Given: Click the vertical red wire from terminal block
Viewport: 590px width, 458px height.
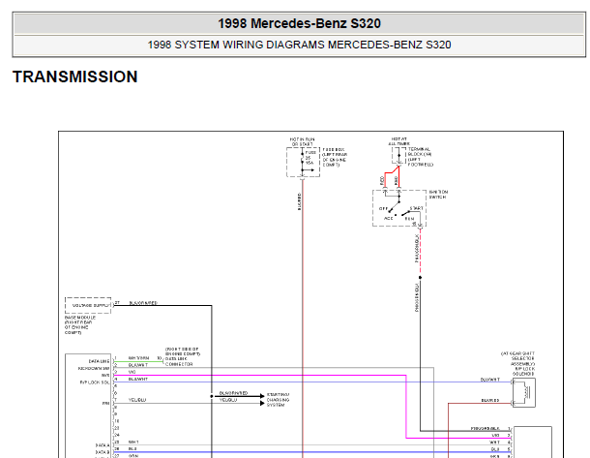Looking at the screenshot, I should tap(398, 176).
